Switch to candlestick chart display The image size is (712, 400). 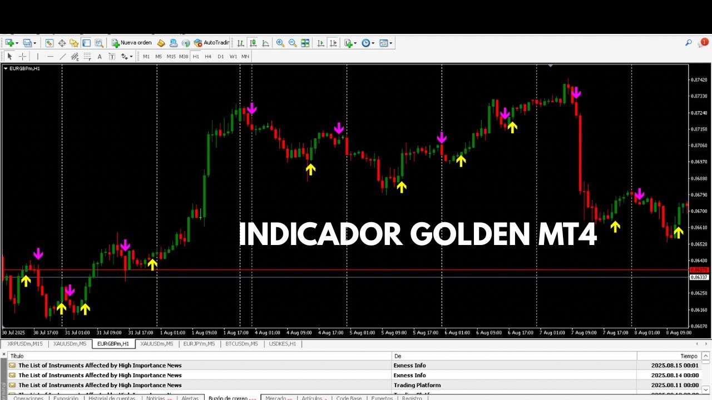[x=253, y=43]
